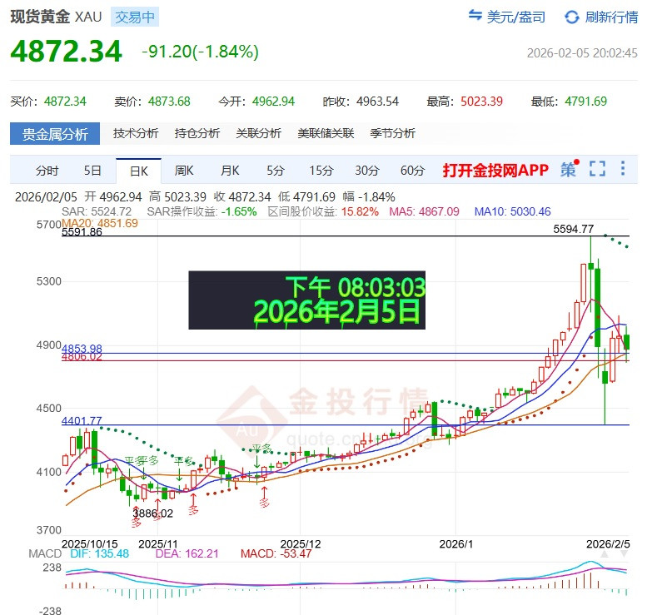Click the SAR: 5524.72 indicator label
The width and height of the screenshot is (652, 615).
click(x=97, y=211)
